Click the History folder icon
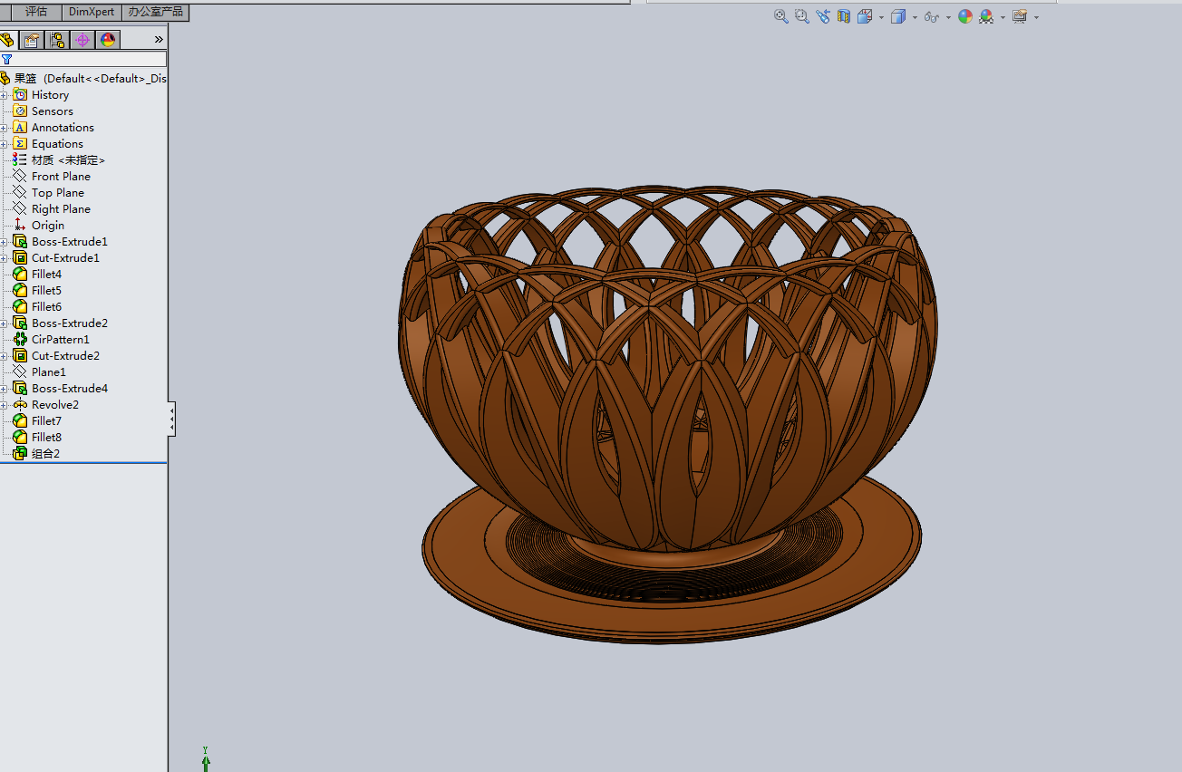The height and width of the screenshot is (772, 1182). 20,95
